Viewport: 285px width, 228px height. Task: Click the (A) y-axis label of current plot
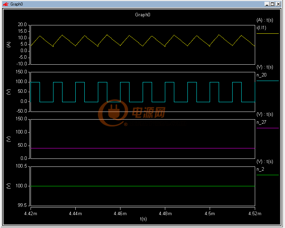pyautogui.click(x=9, y=44)
